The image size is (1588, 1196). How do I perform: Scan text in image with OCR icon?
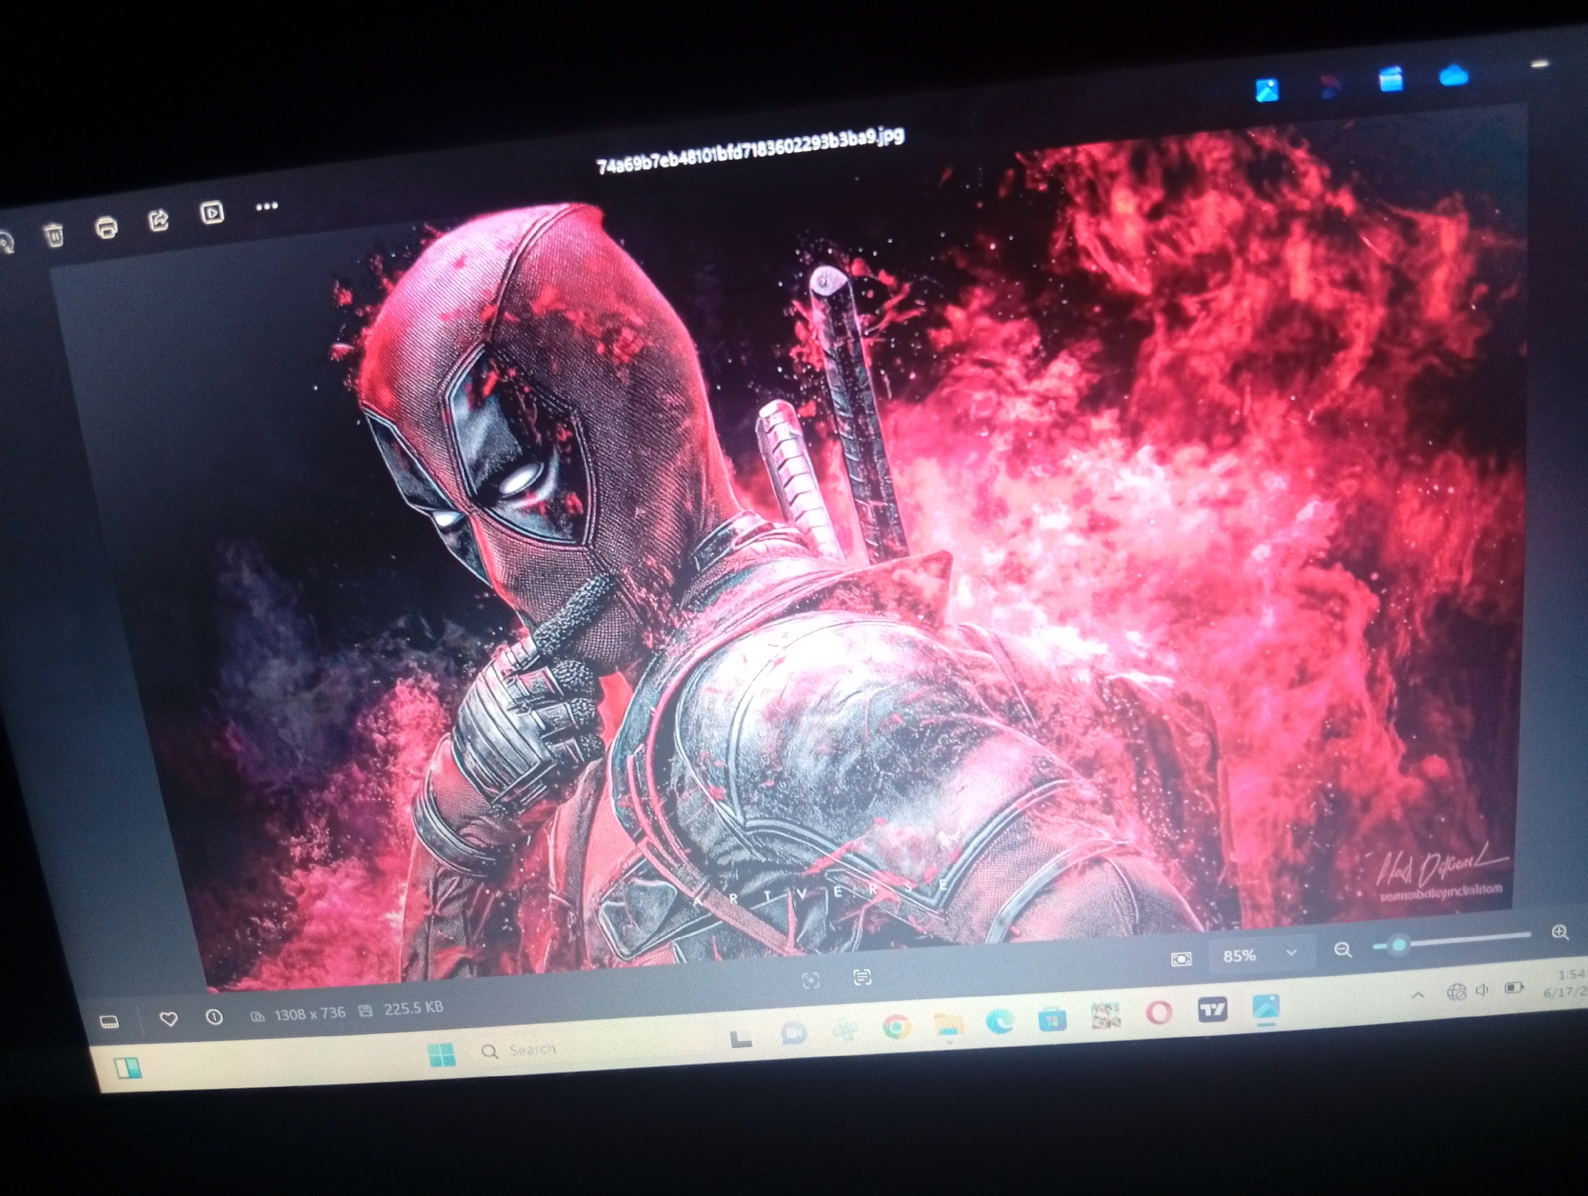[862, 977]
